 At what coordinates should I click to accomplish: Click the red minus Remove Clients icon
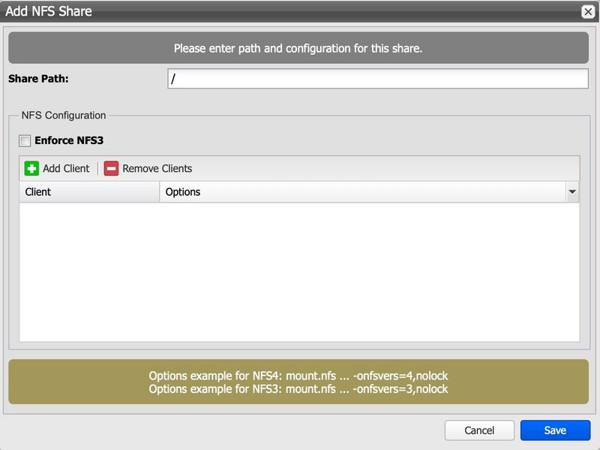point(111,169)
